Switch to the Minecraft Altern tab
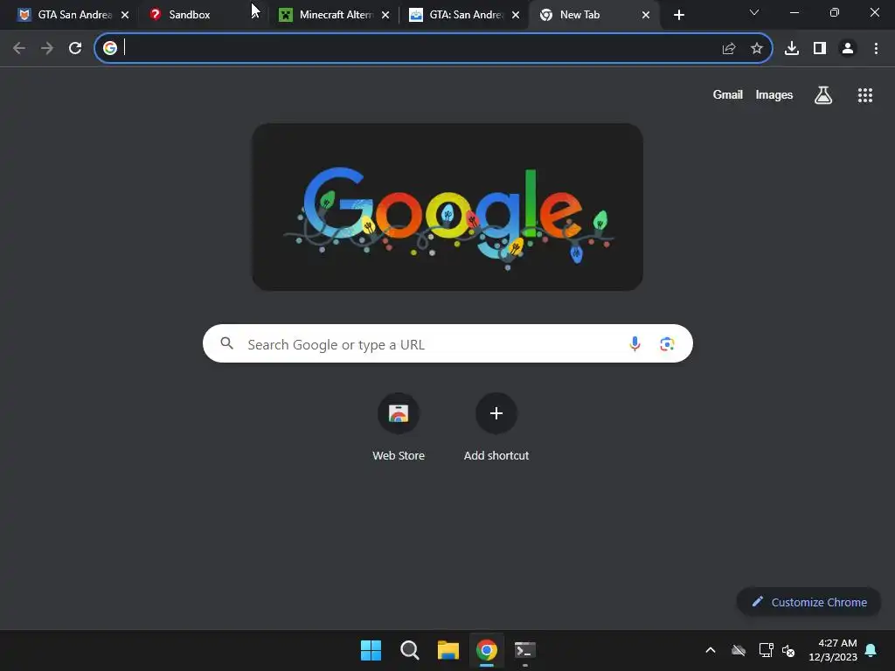This screenshot has height=671, width=895. [x=334, y=15]
